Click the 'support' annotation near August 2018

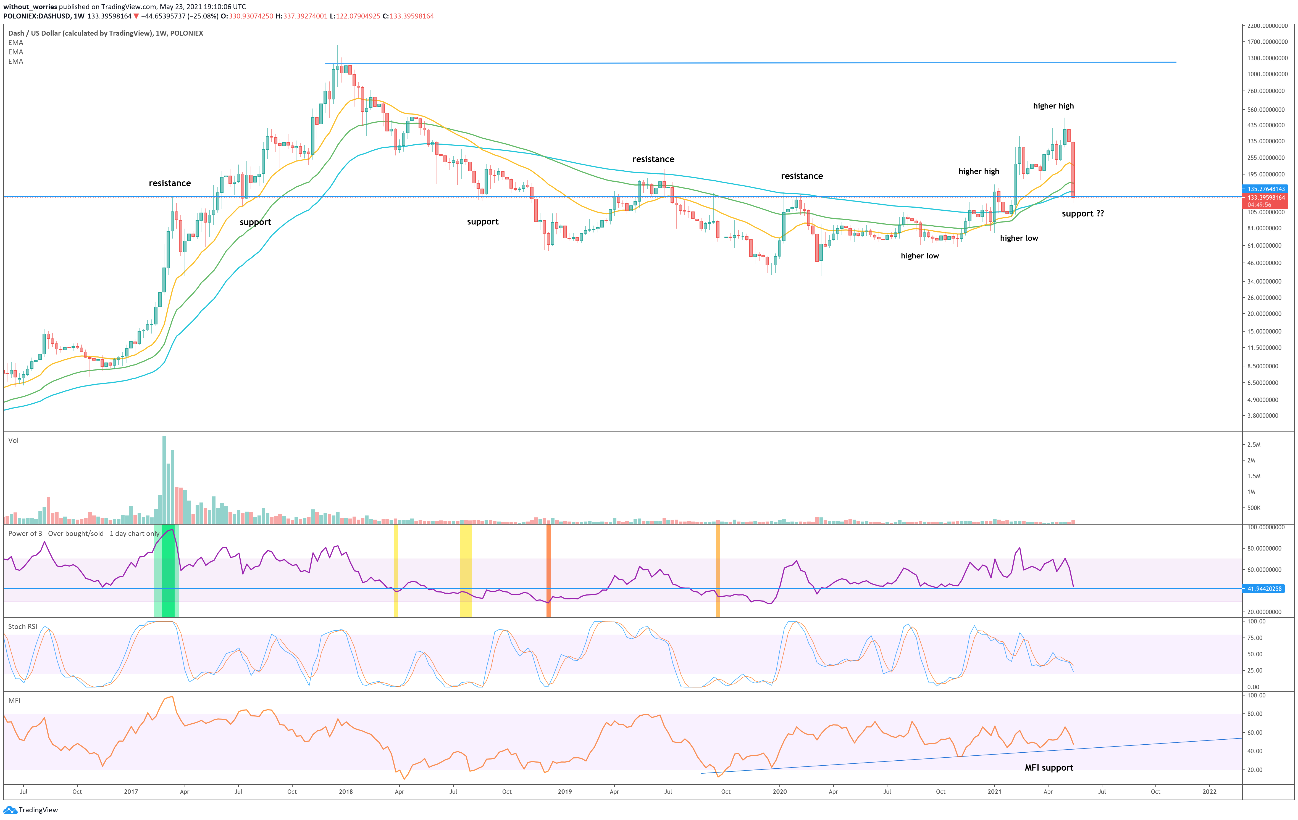pos(483,222)
